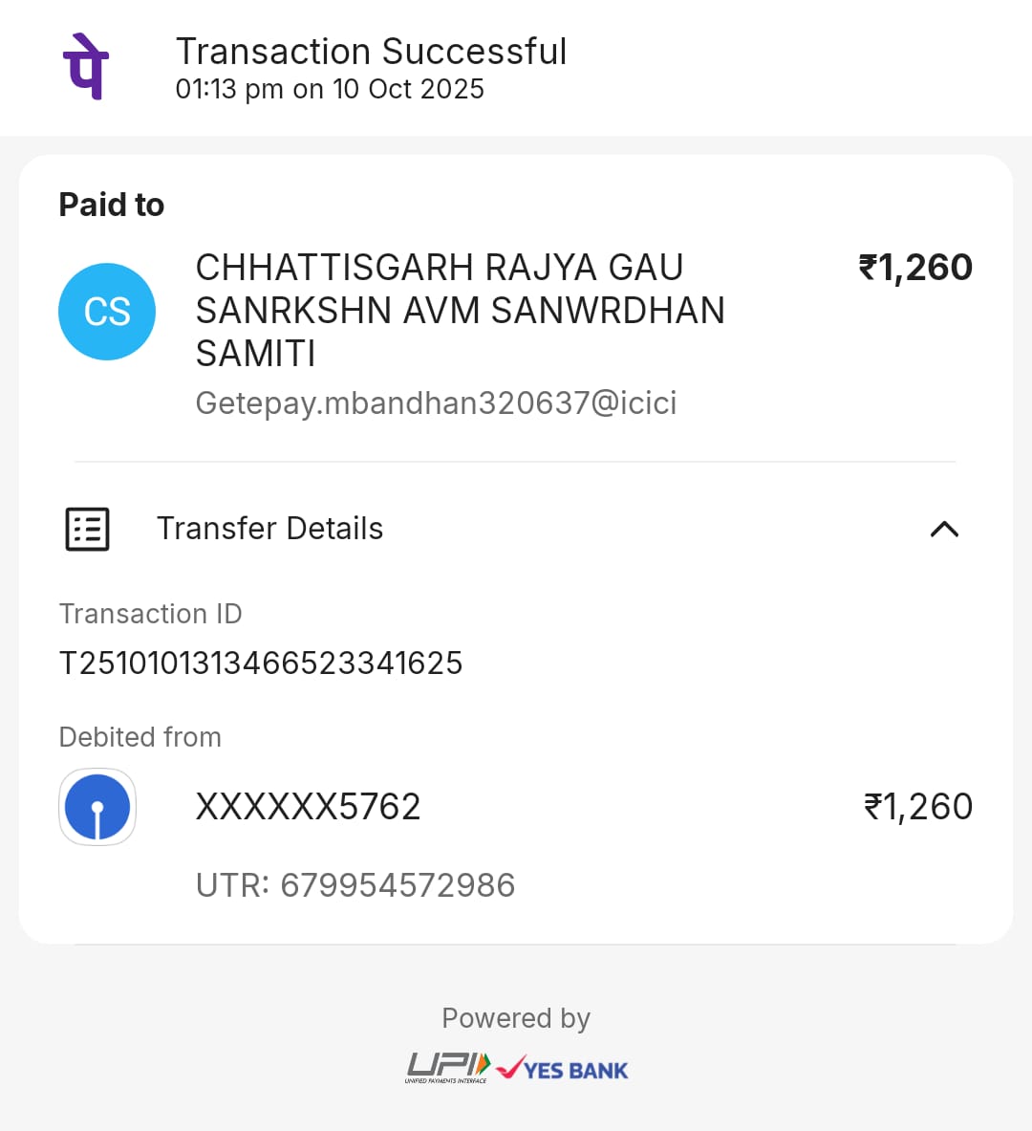Viewport: 1032px width, 1131px height.
Task: Click the bold ₹1,260 paid amount
Action: coord(915,268)
